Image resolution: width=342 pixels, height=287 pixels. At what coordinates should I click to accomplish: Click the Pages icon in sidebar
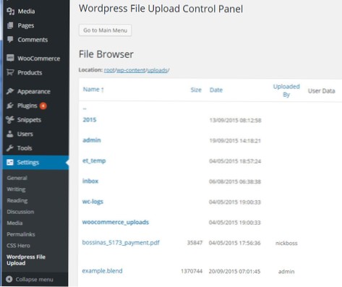10,25
